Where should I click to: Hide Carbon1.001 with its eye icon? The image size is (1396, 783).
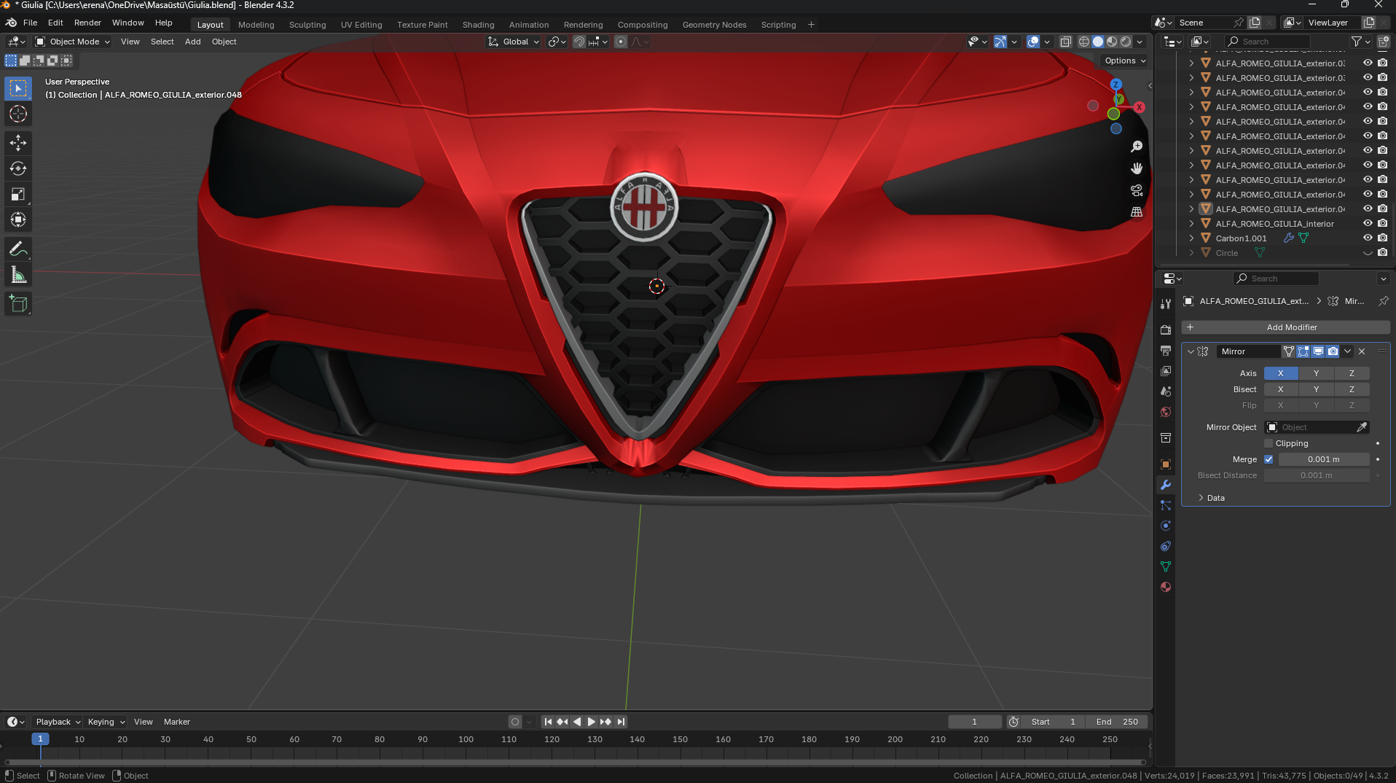pos(1368,238)
